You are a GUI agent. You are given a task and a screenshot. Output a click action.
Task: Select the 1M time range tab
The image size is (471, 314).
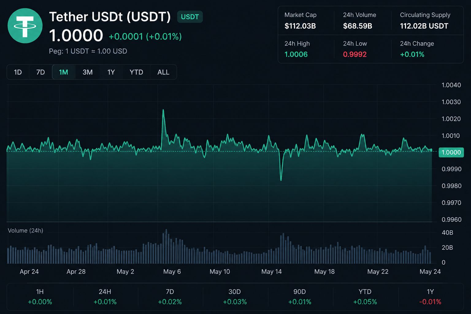point(63,72)
